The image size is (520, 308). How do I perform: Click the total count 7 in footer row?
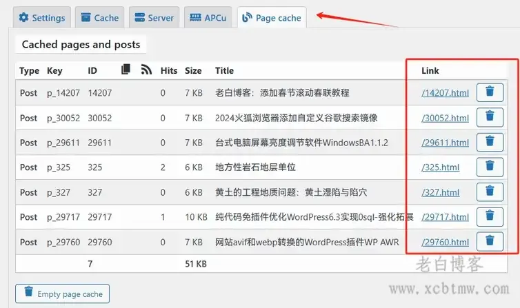pos(90,264)
